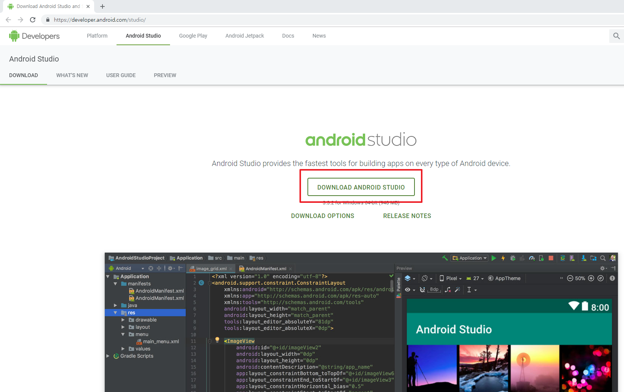This screenshot has height=392, width=624.
Task: Click the preview settings gear icon
Action: coord(603,268)
